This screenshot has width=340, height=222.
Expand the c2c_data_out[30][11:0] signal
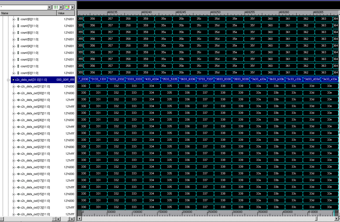(x=14, y=93)
